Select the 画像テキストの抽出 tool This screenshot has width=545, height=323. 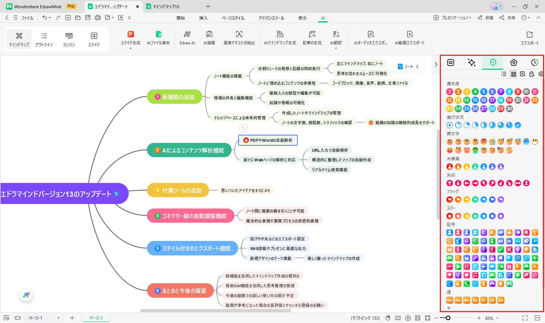pos(239,38)
